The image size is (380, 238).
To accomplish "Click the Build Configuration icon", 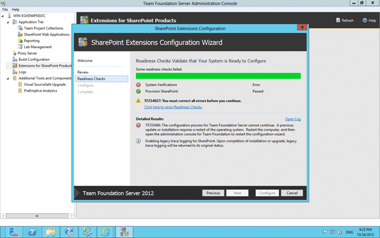I will point(15,59).
